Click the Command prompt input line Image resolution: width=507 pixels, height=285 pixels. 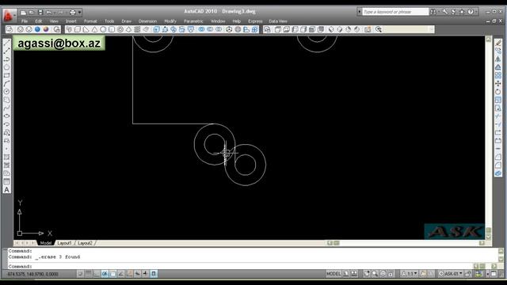coord(239,267)
